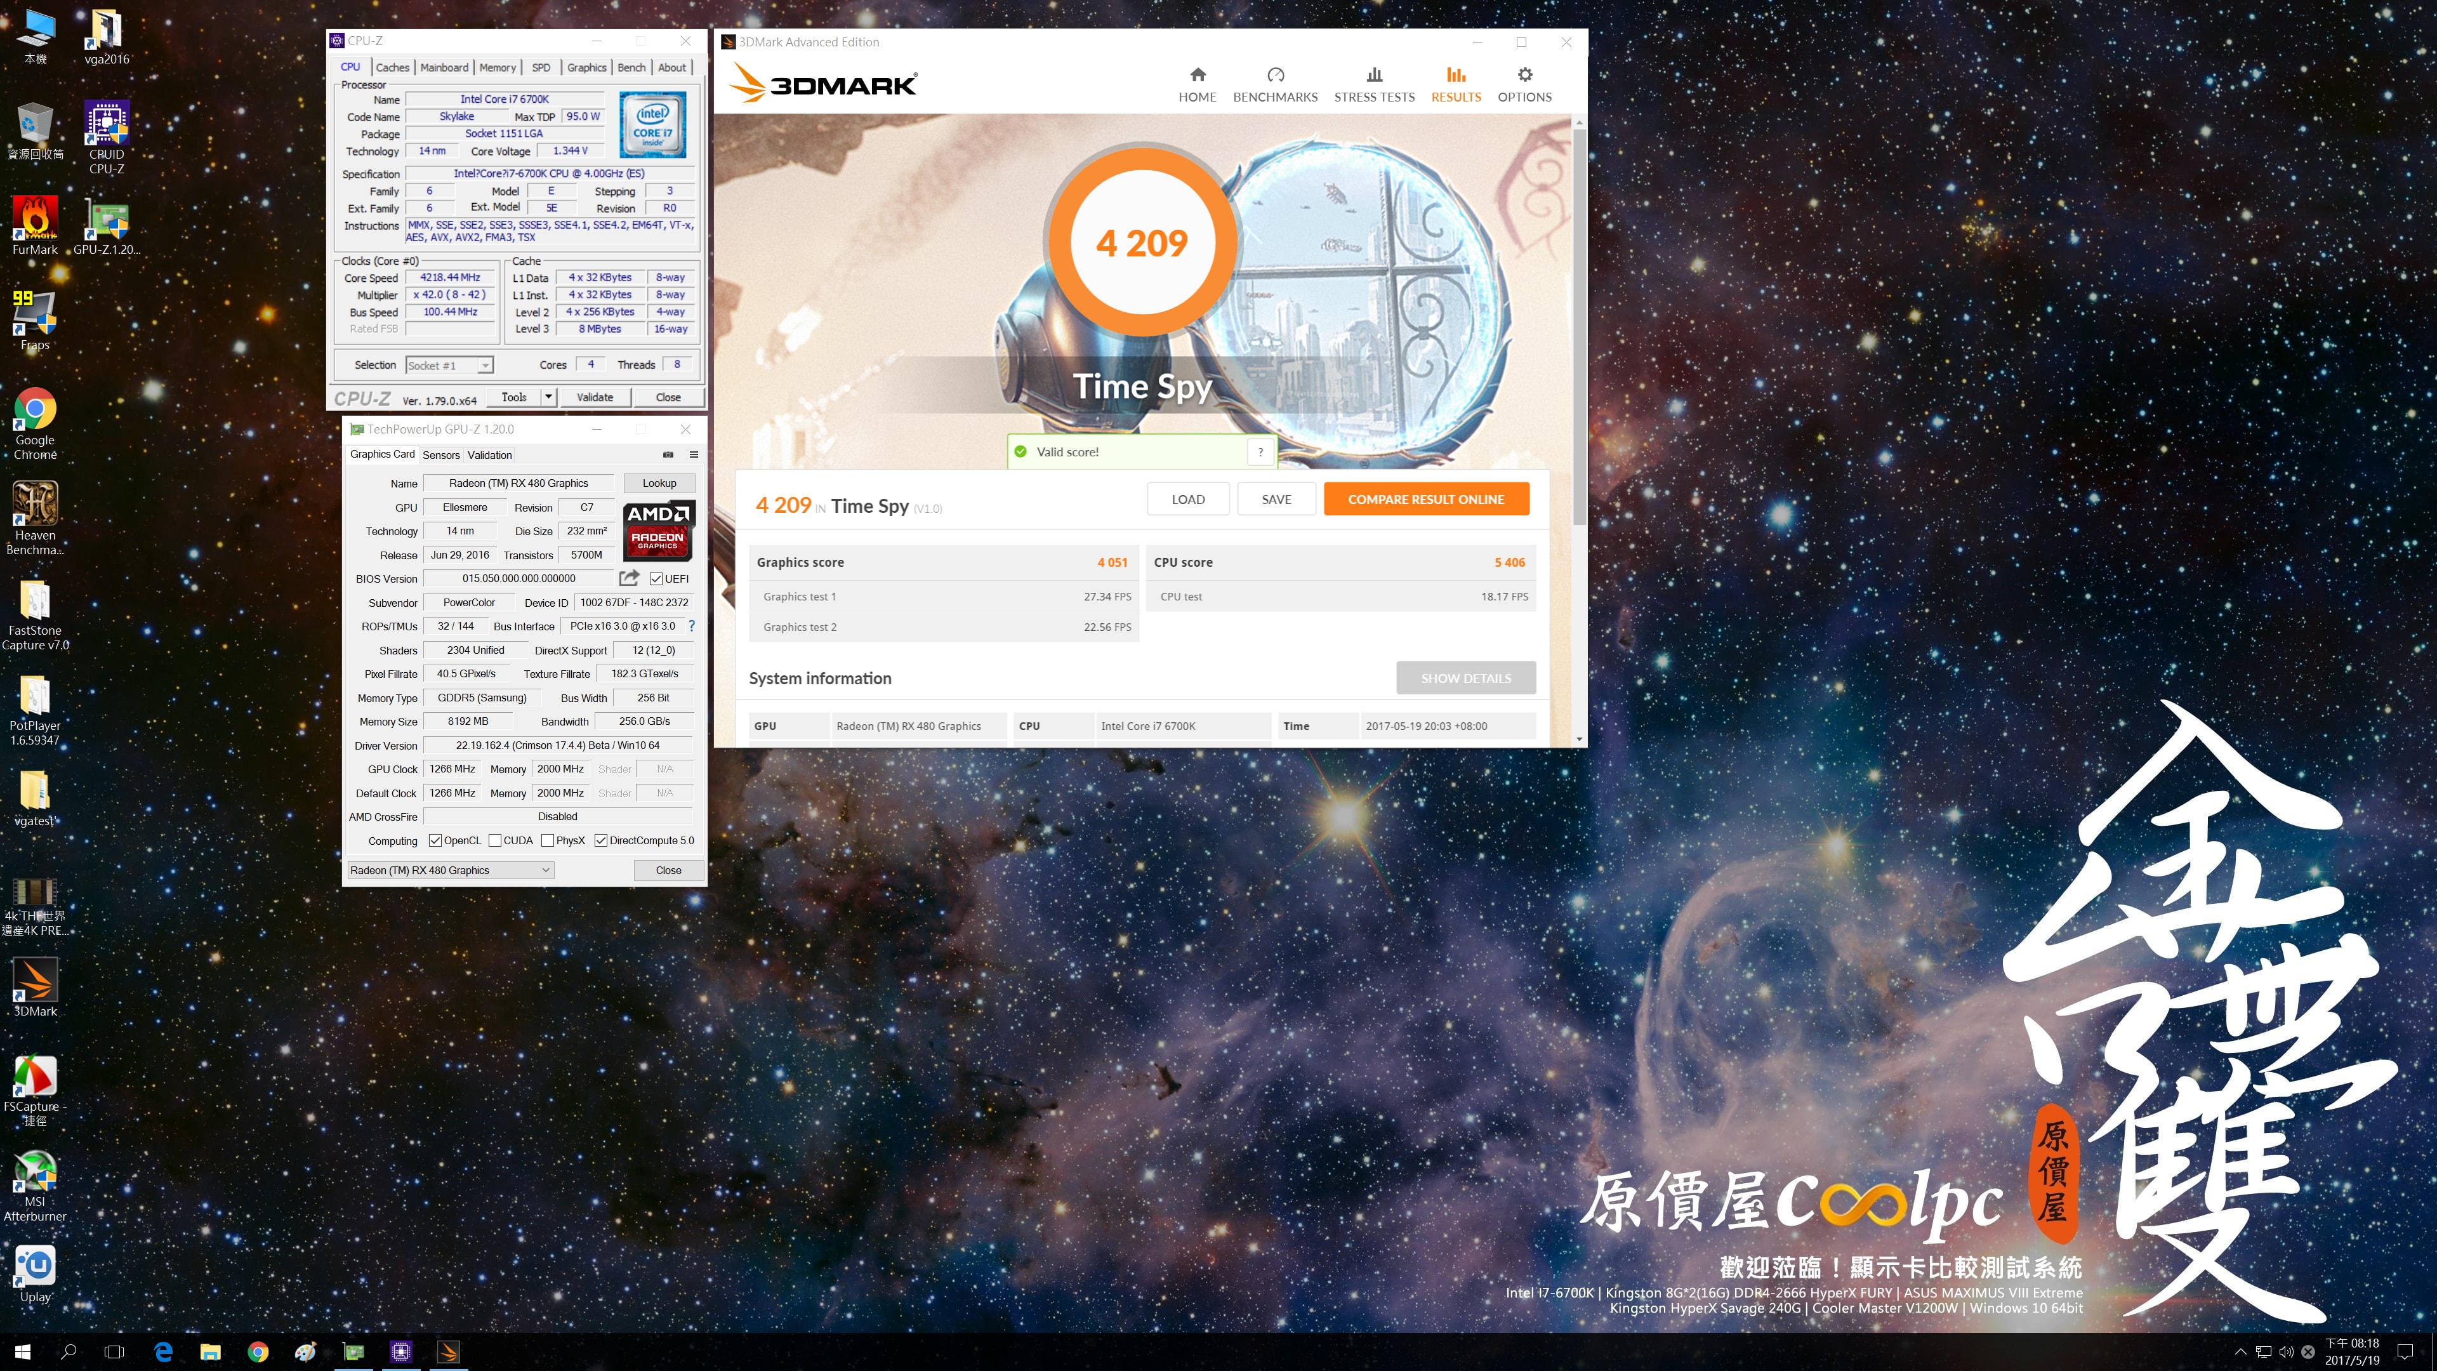Switch to the CPU-Z Caches tab
The image size is (2437, 1371).
tap(392, 67)
